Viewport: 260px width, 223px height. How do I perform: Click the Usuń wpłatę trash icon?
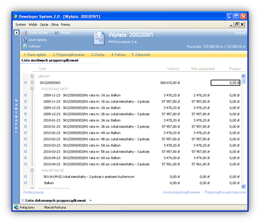25,39
